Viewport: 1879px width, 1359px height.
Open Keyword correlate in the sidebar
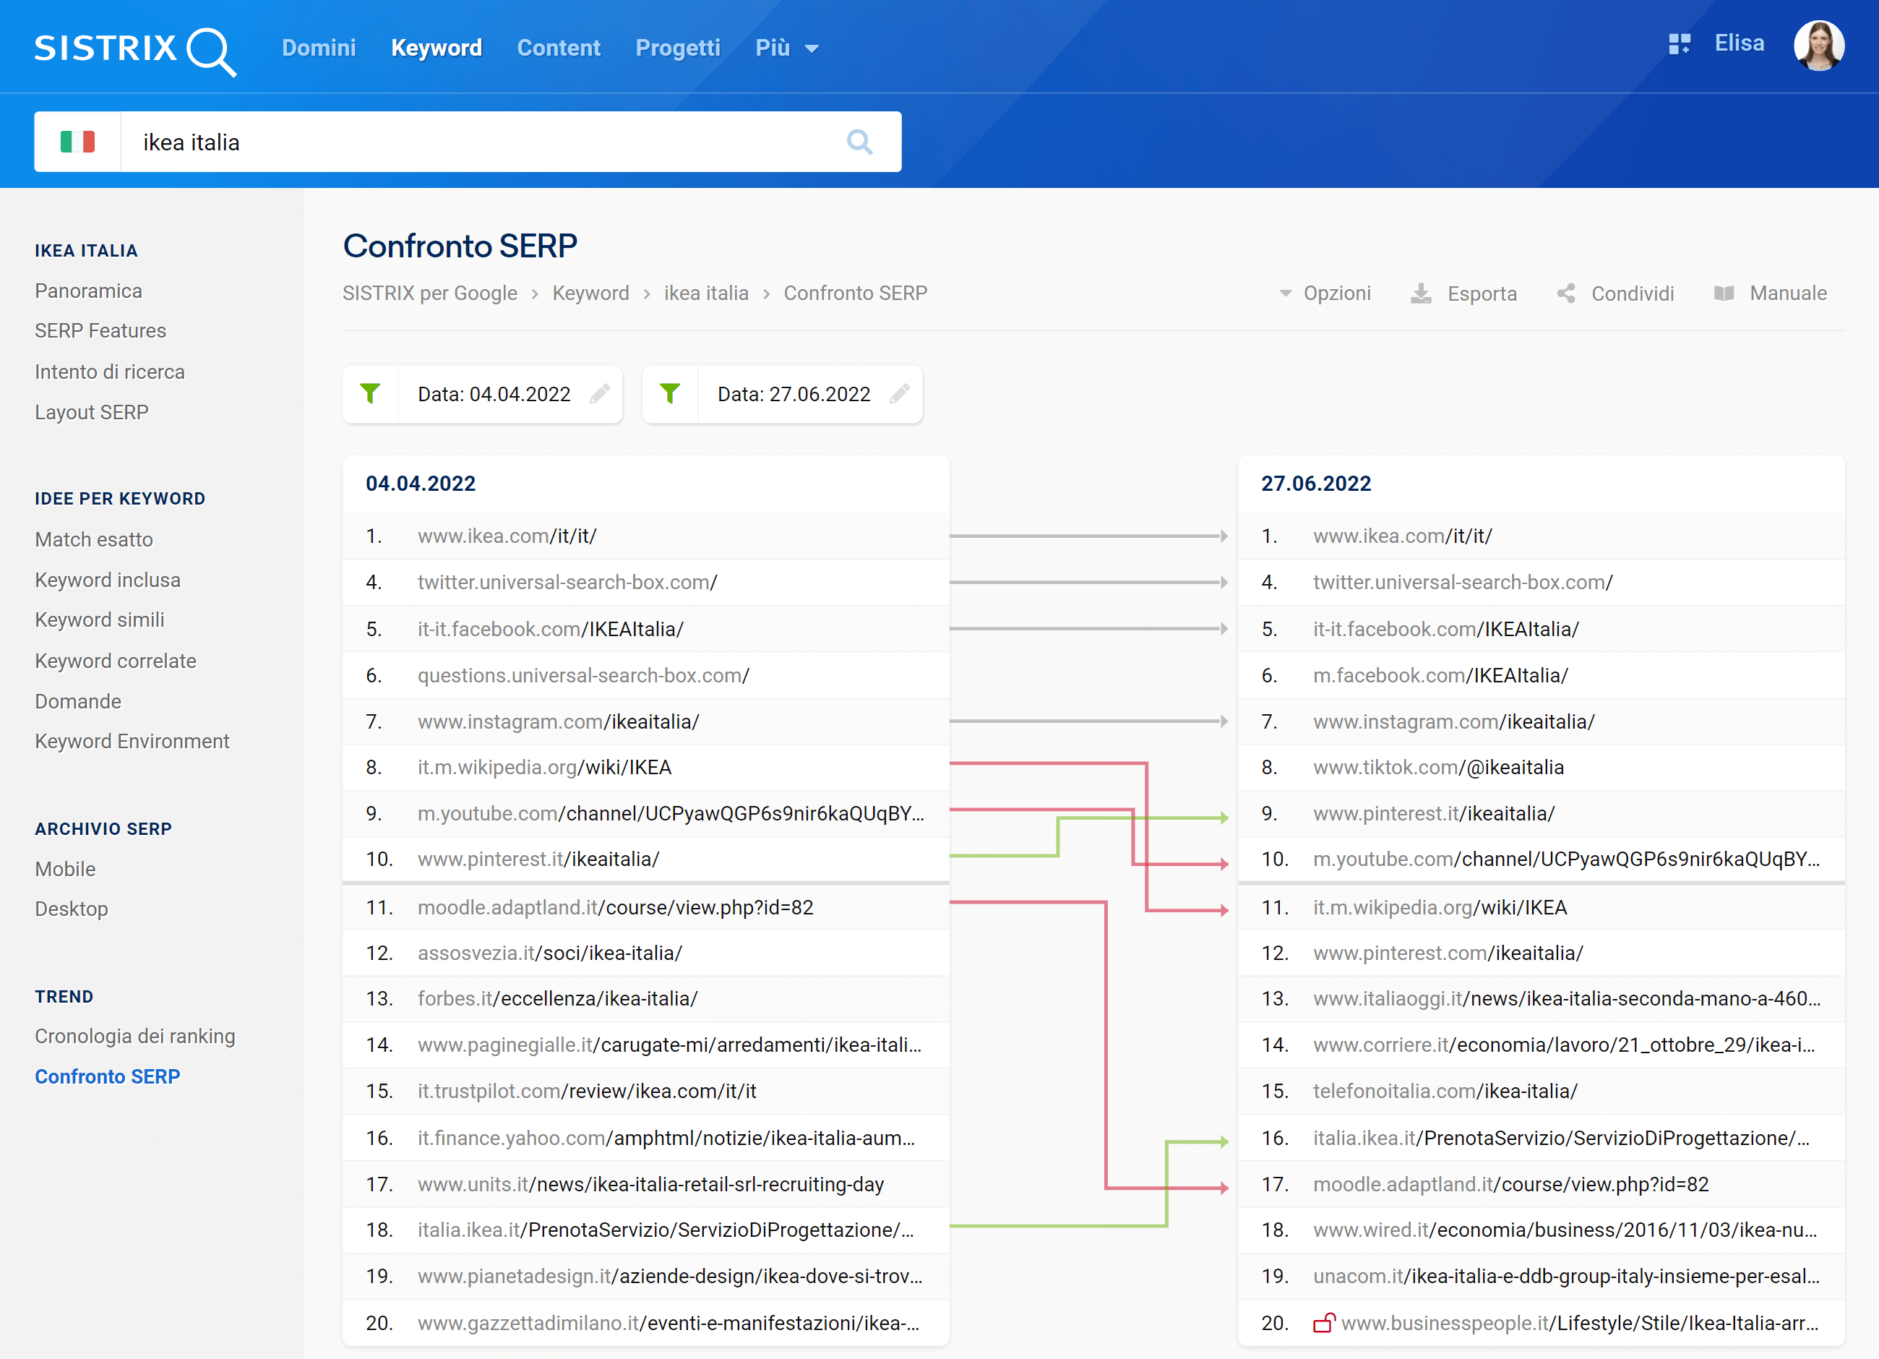point(115,661)
